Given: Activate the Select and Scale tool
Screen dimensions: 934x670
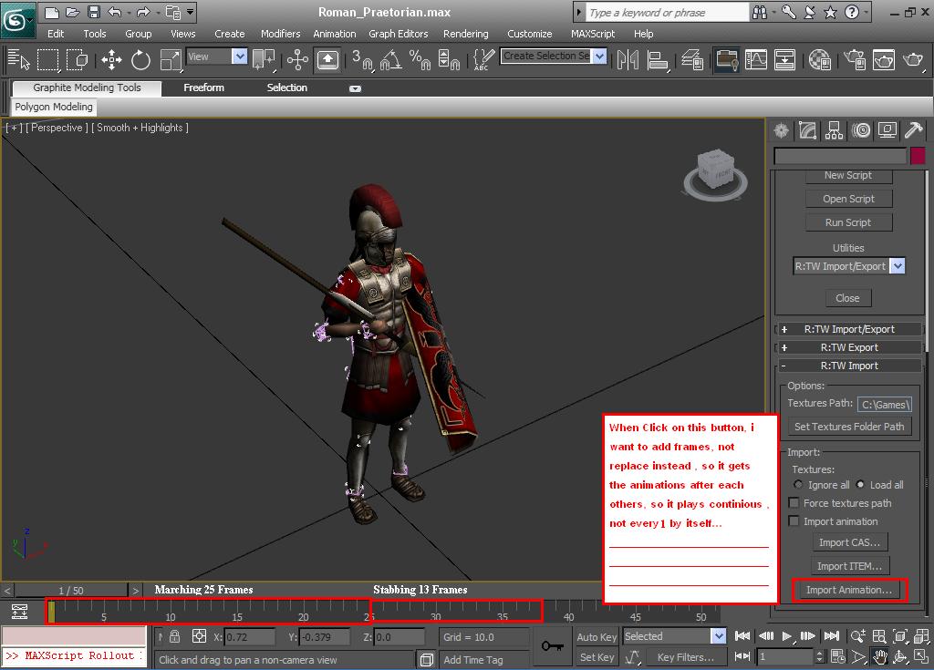Looking at the screenshot, I should click(171, 59).
